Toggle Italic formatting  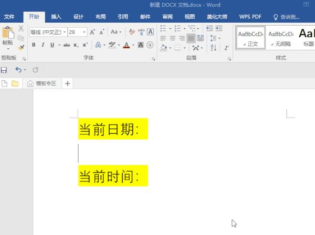tap(43, 45)
